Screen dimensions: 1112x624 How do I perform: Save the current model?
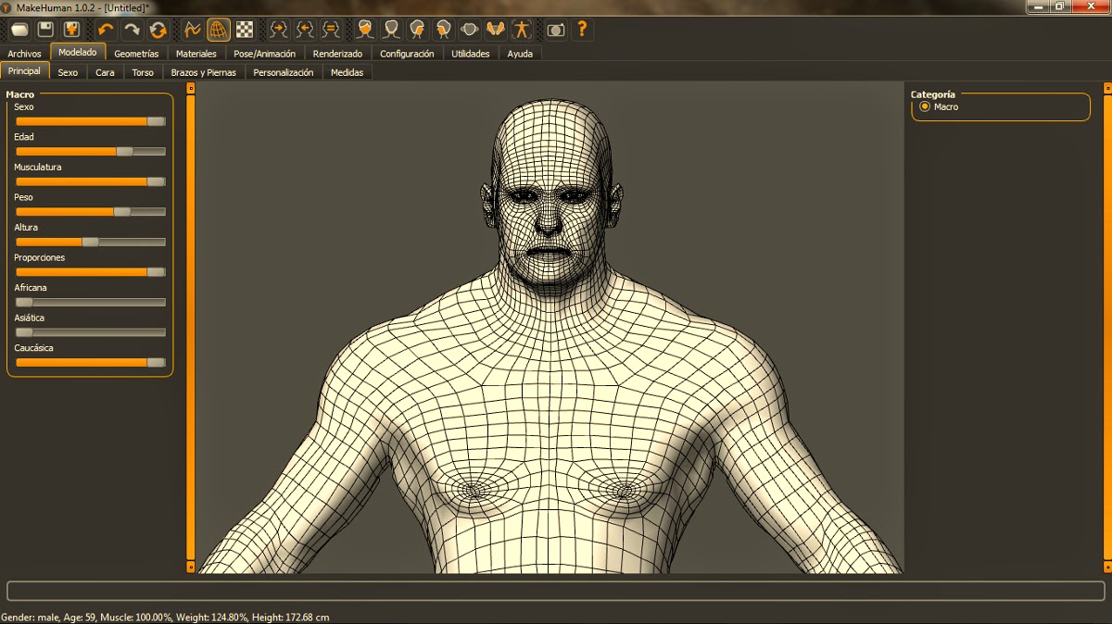click(x=45, y=29)
